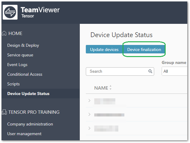Open Service queue in sidebar
190x143 pixels.
coord(20,55)
